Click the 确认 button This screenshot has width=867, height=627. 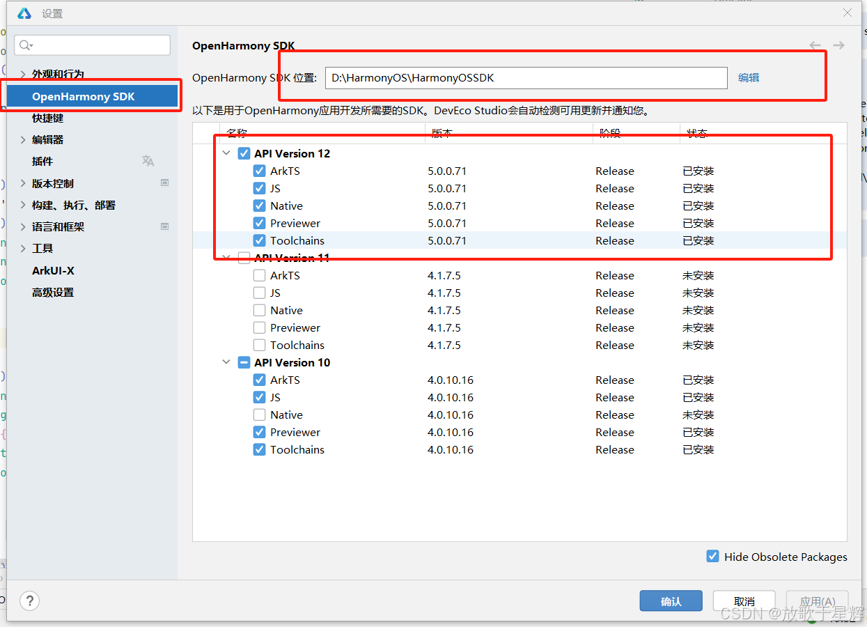[x=671, y=601]
